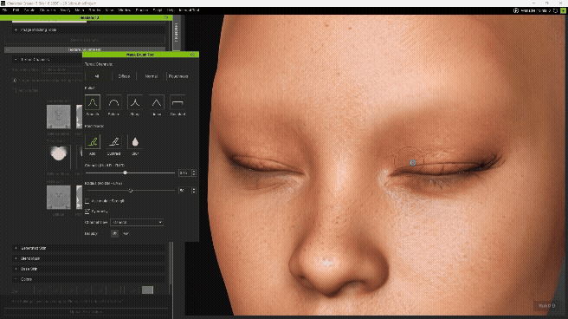Expand the Base Skin section
Viewport: 568px width, 319px height.
(x=88, y=269)
